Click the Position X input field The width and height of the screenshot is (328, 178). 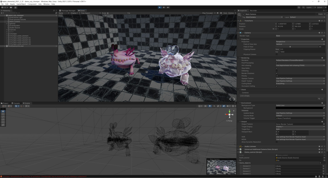[285, 24]
